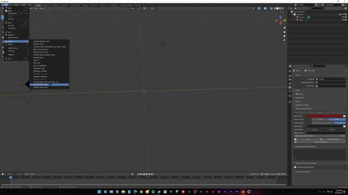Click the Steam Community button
This screenshot has width=348, height=195.
pos(333,139)
